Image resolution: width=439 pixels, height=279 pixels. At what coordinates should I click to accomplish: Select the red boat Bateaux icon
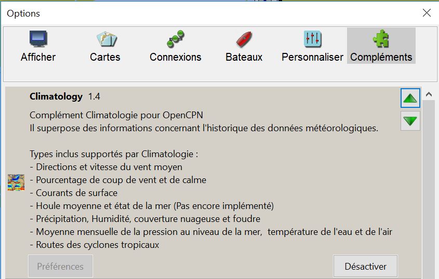(x=244, y=39)
